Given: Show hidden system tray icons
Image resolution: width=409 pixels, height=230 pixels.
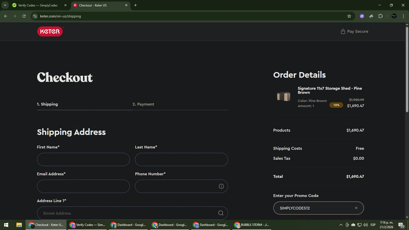Looking at the screenshot, I should click(x=341, y=225).
